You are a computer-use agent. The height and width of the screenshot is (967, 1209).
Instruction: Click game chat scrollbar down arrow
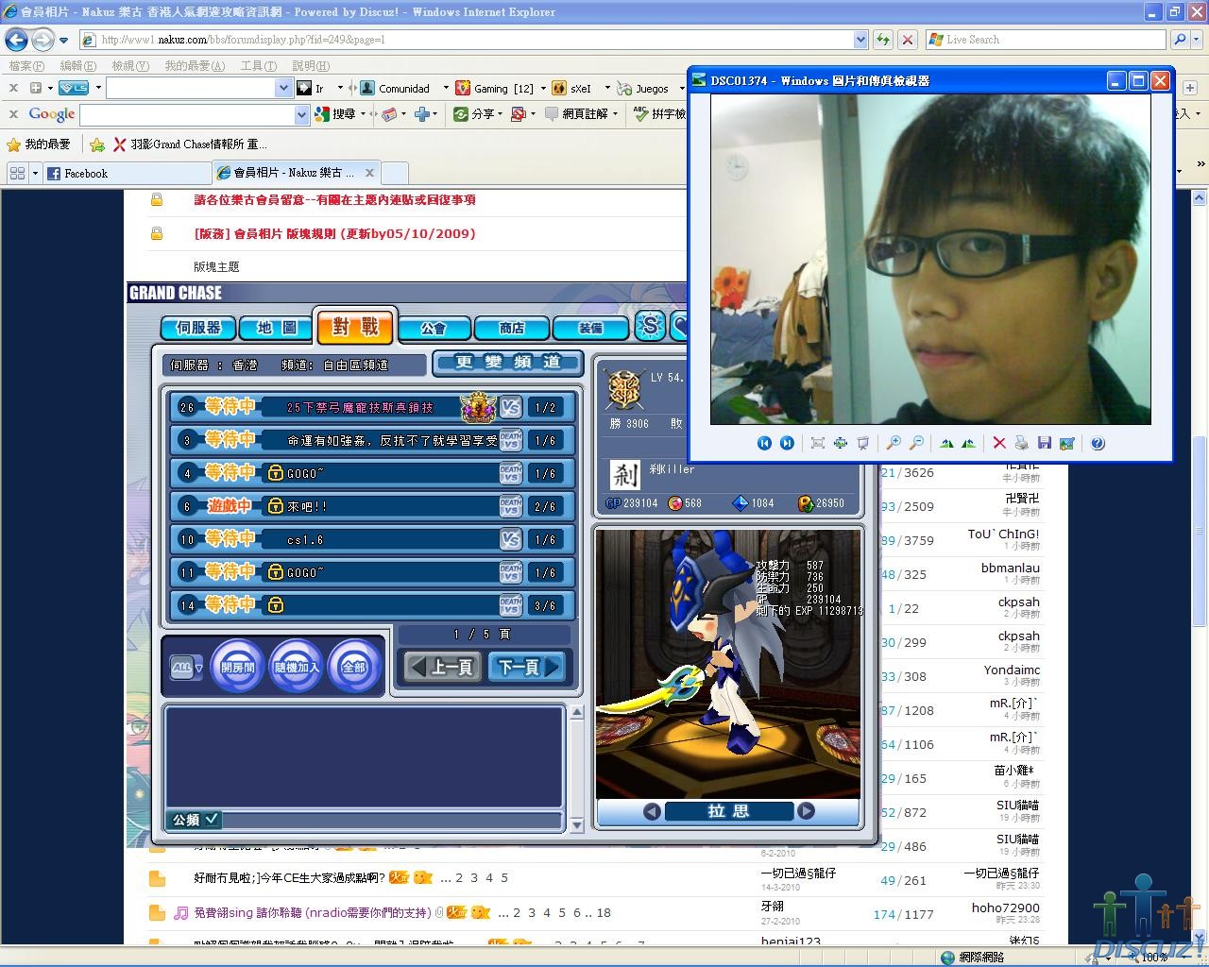coord(576,824)
